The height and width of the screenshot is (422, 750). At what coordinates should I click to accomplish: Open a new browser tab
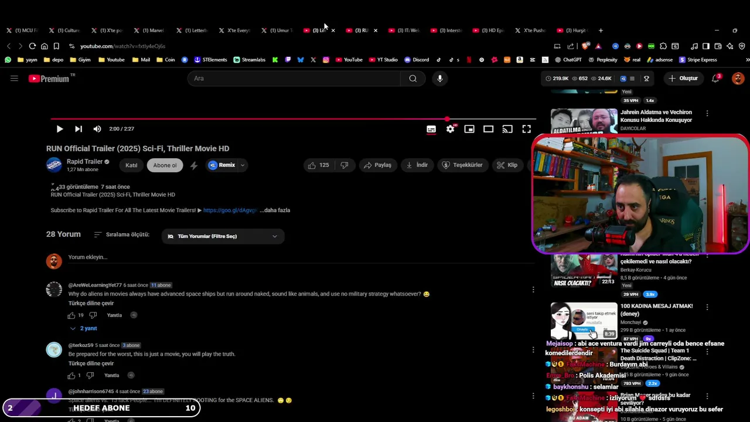coord(601,30)
